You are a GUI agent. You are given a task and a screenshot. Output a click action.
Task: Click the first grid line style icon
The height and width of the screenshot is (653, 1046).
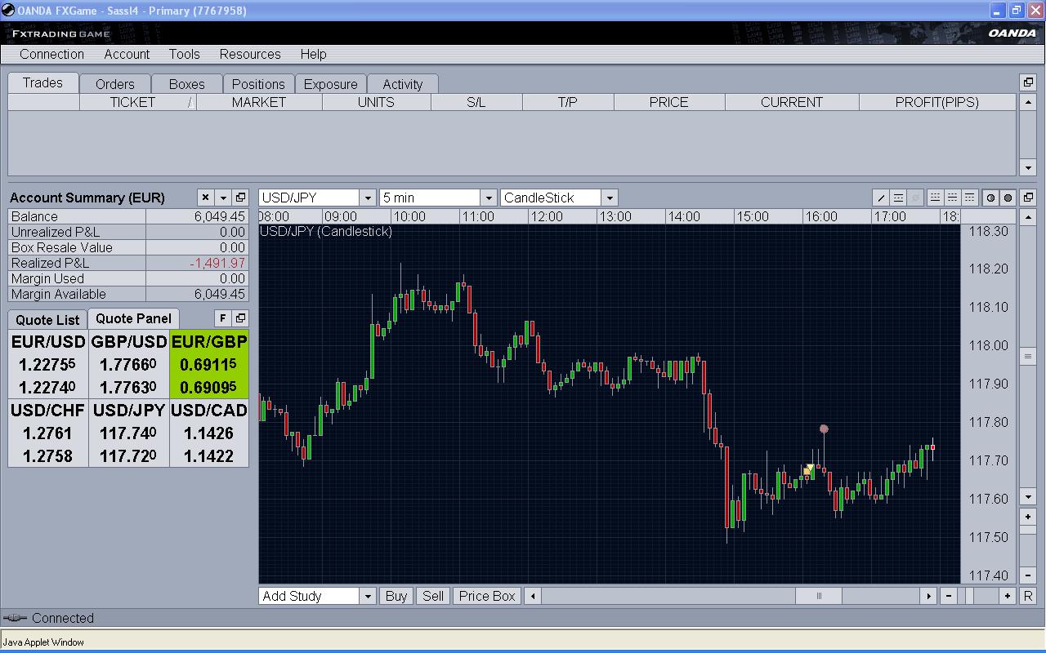pyautogui.click(x=935, y=198)
